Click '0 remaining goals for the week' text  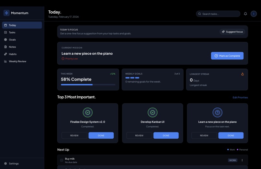click(143, 82)
